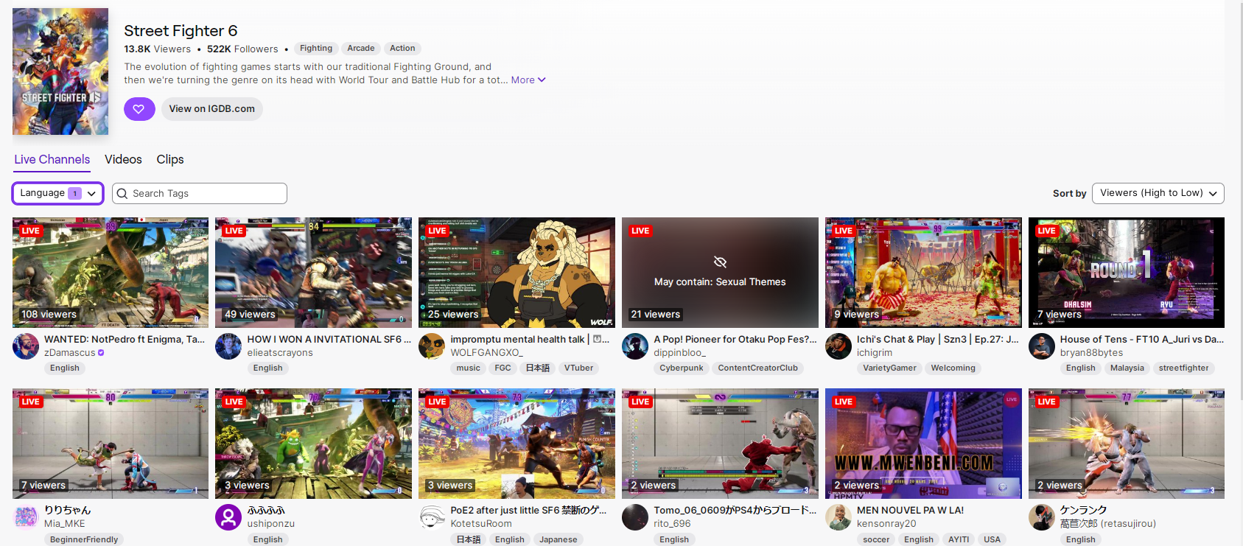Image resolution: width=1243 pixels, height=546 pixels.
Task: Open zDamascus stream thumbnail with 108 viewers
Action: pyautogui.click(x=111, y=273)
